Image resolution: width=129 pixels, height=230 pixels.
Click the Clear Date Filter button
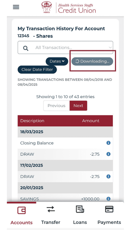[x=37, y=70]
